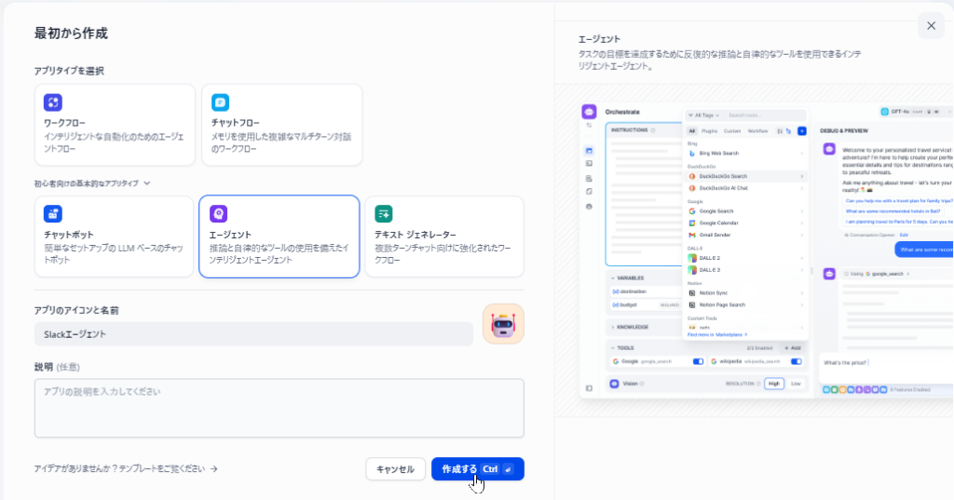This screenshot has width=954, height=500.
Task: Click the Gmail Sender icon in preview
Action: [692, 235]
